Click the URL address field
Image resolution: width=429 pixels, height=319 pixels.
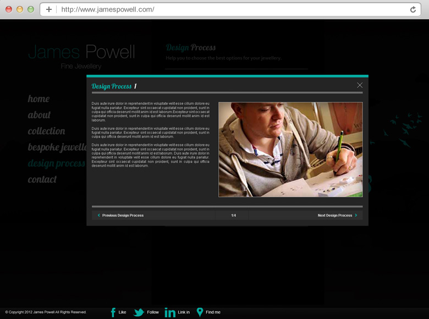pyautogui.click(x=231, y=9)
